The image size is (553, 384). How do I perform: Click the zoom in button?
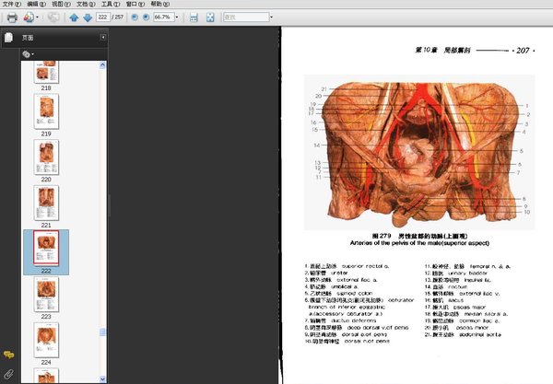point(146,17)
